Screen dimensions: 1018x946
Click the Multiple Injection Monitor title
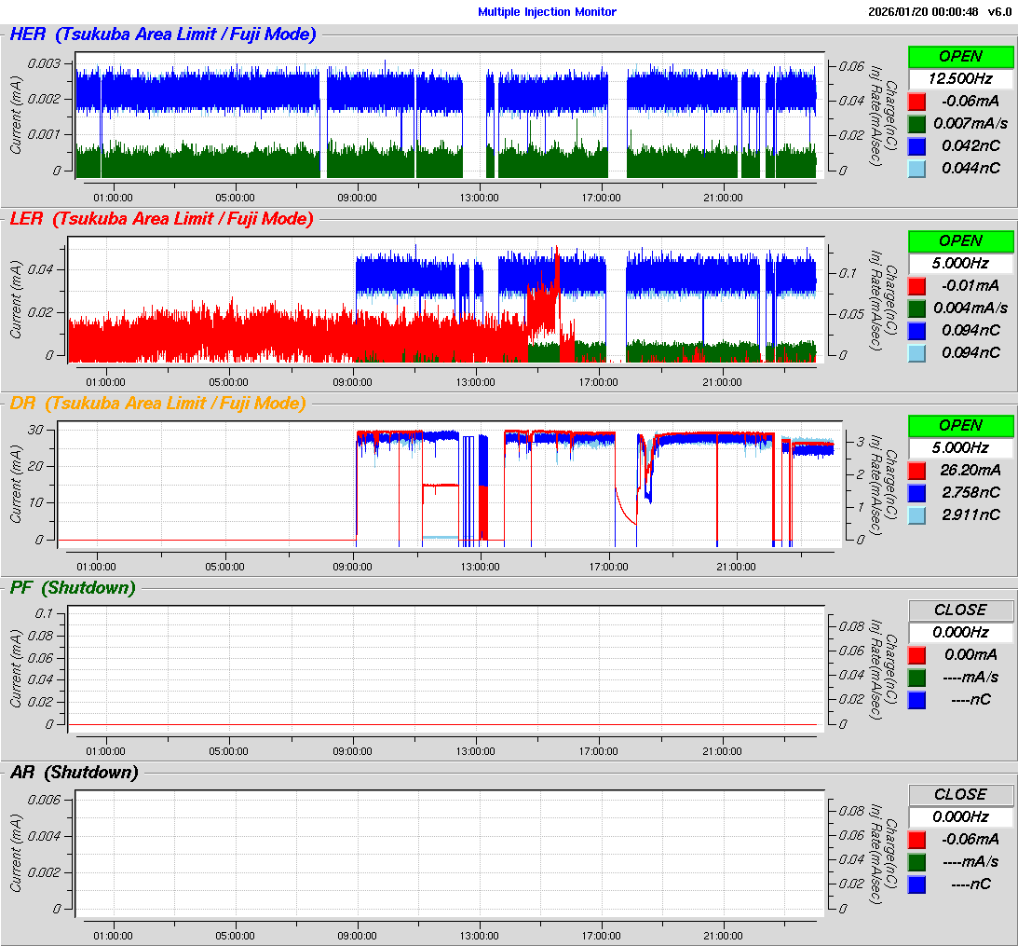pos(547,12)
